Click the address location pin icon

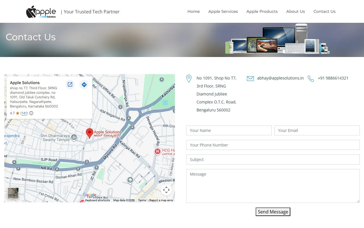[189, 78]
